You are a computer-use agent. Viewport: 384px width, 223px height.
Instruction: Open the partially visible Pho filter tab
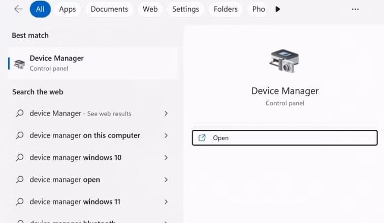tap(257, 9)
